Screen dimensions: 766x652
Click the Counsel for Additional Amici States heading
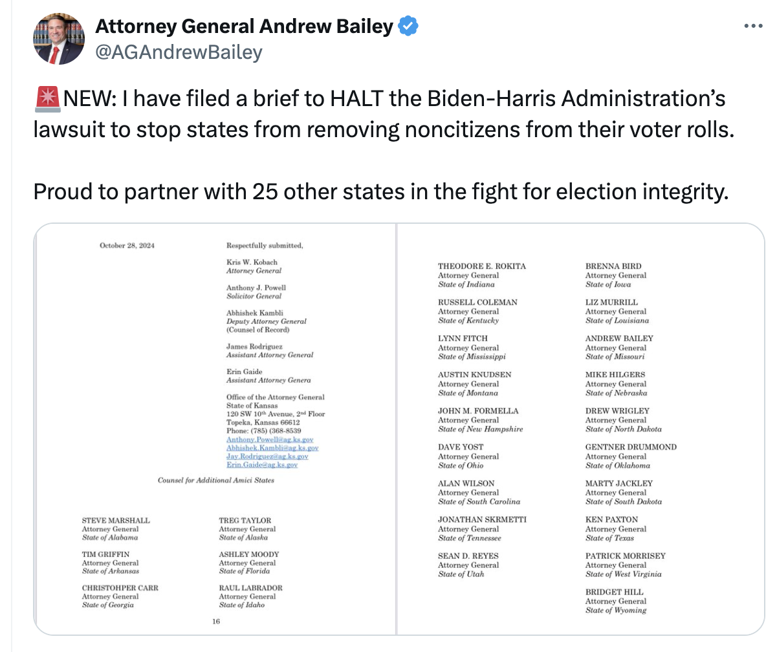coord(216,481)
